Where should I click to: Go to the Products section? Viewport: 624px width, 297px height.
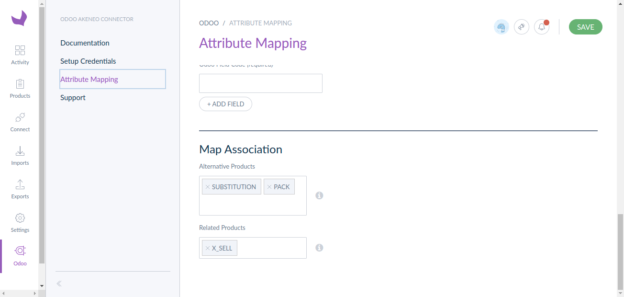(x=20, y=89)
